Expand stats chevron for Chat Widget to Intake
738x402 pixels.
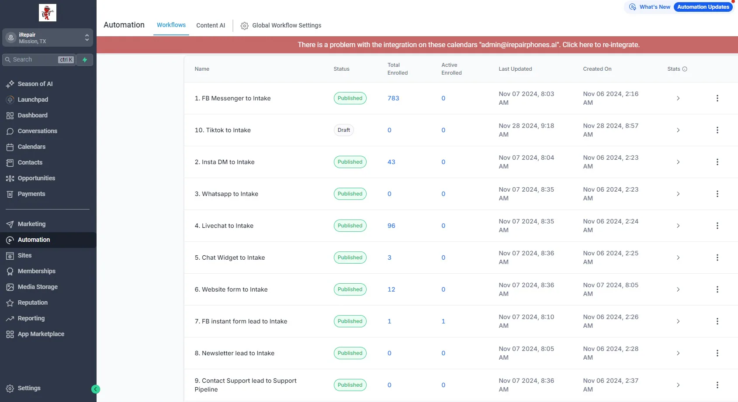(678, 258)
